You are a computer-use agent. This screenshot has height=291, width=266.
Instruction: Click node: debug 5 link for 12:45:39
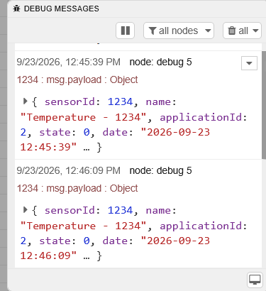coord(160,62)
